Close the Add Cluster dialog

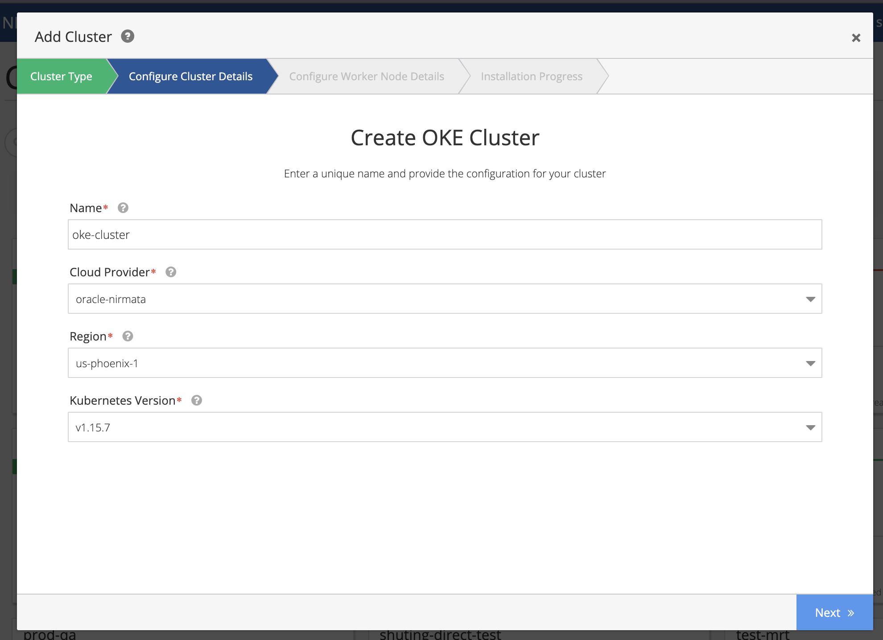[x=856, y=38]
